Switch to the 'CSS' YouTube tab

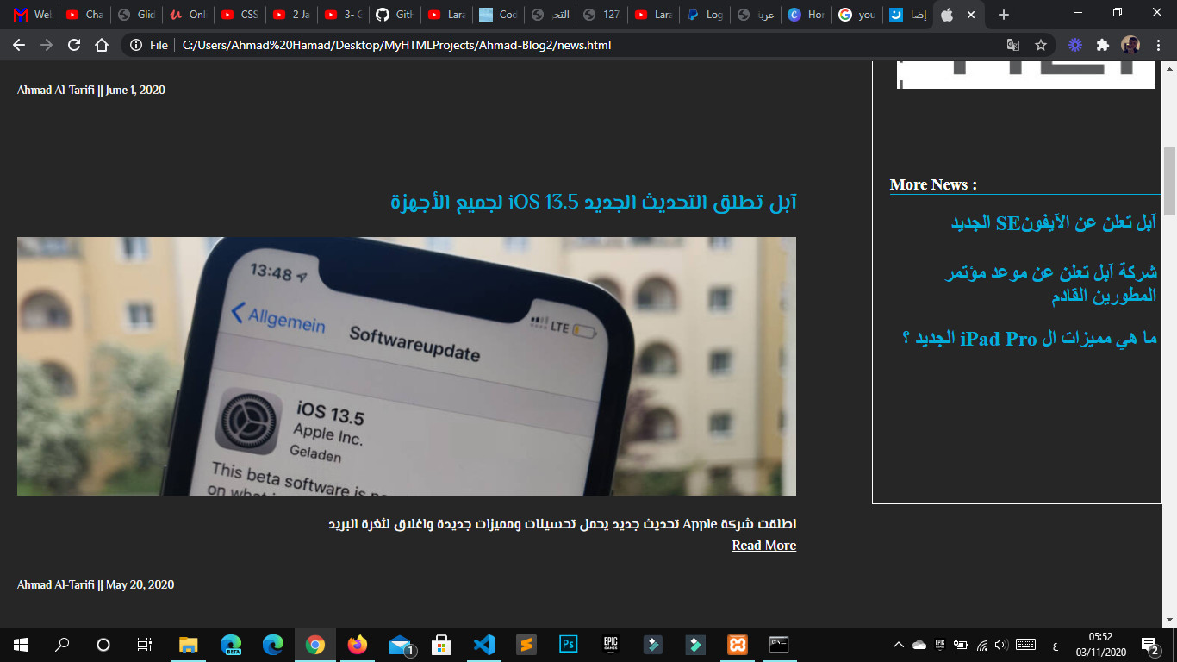240,15
